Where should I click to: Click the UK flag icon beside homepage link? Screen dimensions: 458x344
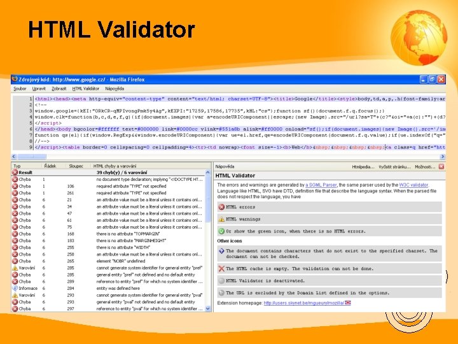point(347,303)
